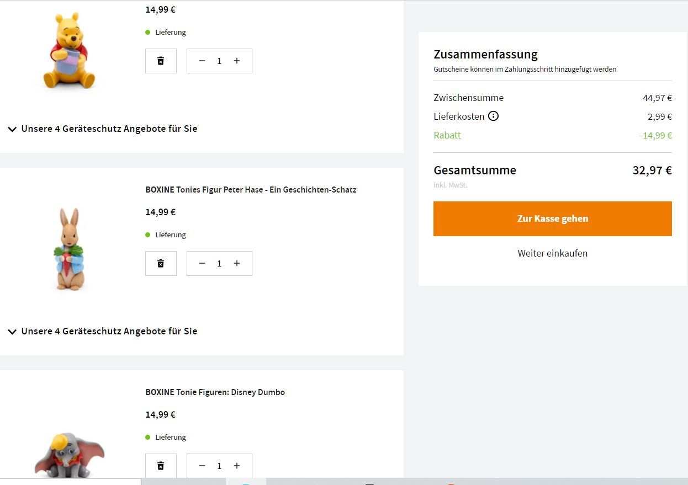
Task: View the Peter Hase rabbit figure image
Action: (69, 249)
